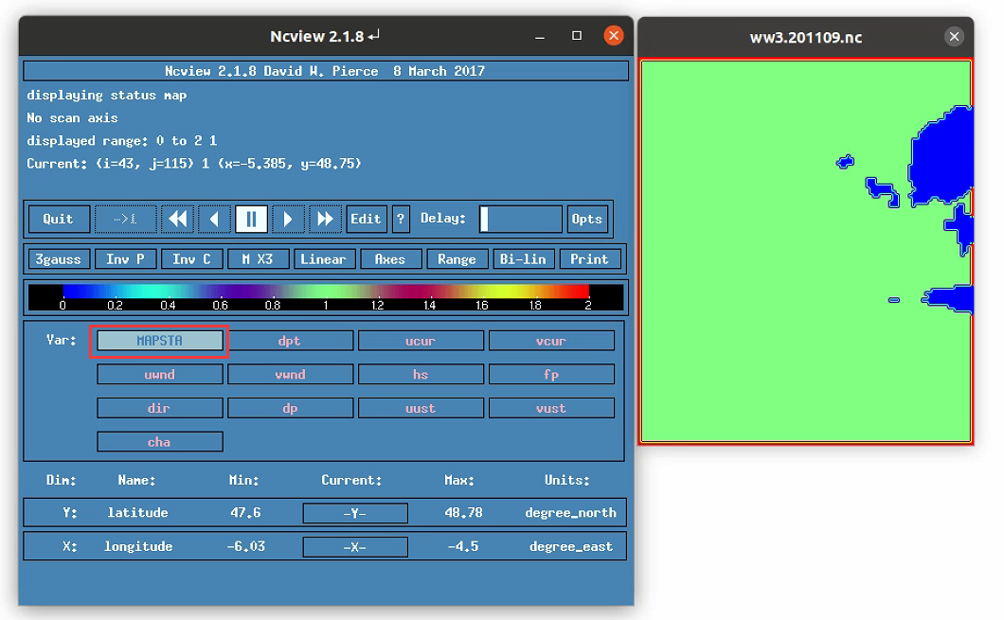Maximize the Ncview 2.1.8 window

(577, 36)
